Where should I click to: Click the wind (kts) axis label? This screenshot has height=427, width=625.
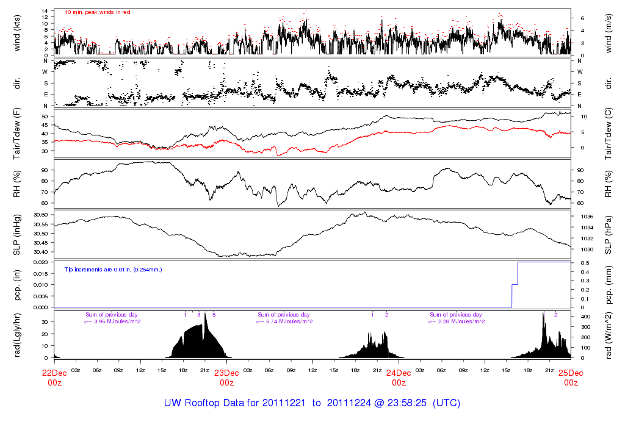pos(18,32)
